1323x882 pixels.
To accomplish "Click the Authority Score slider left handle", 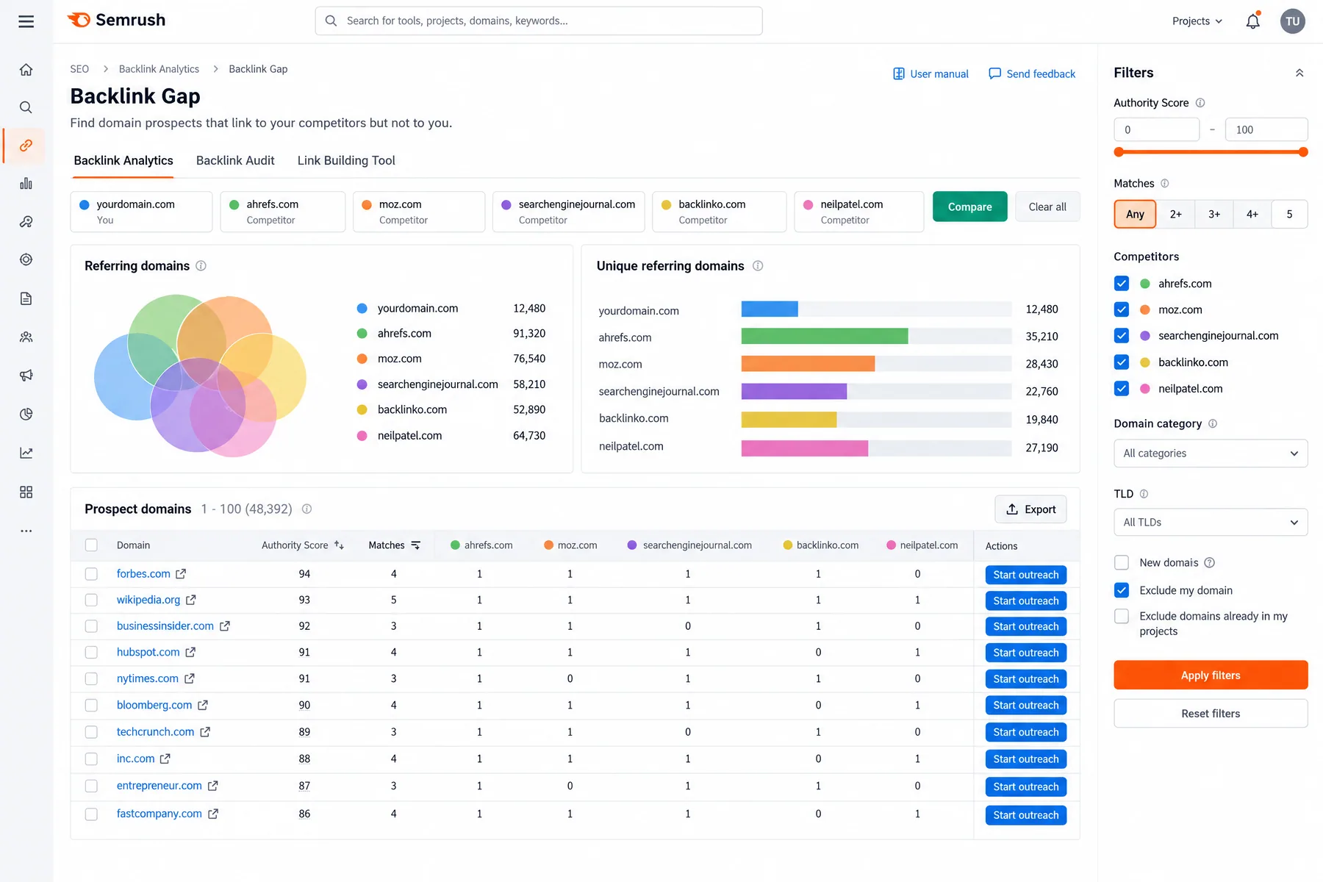I will pos(1119,152).
